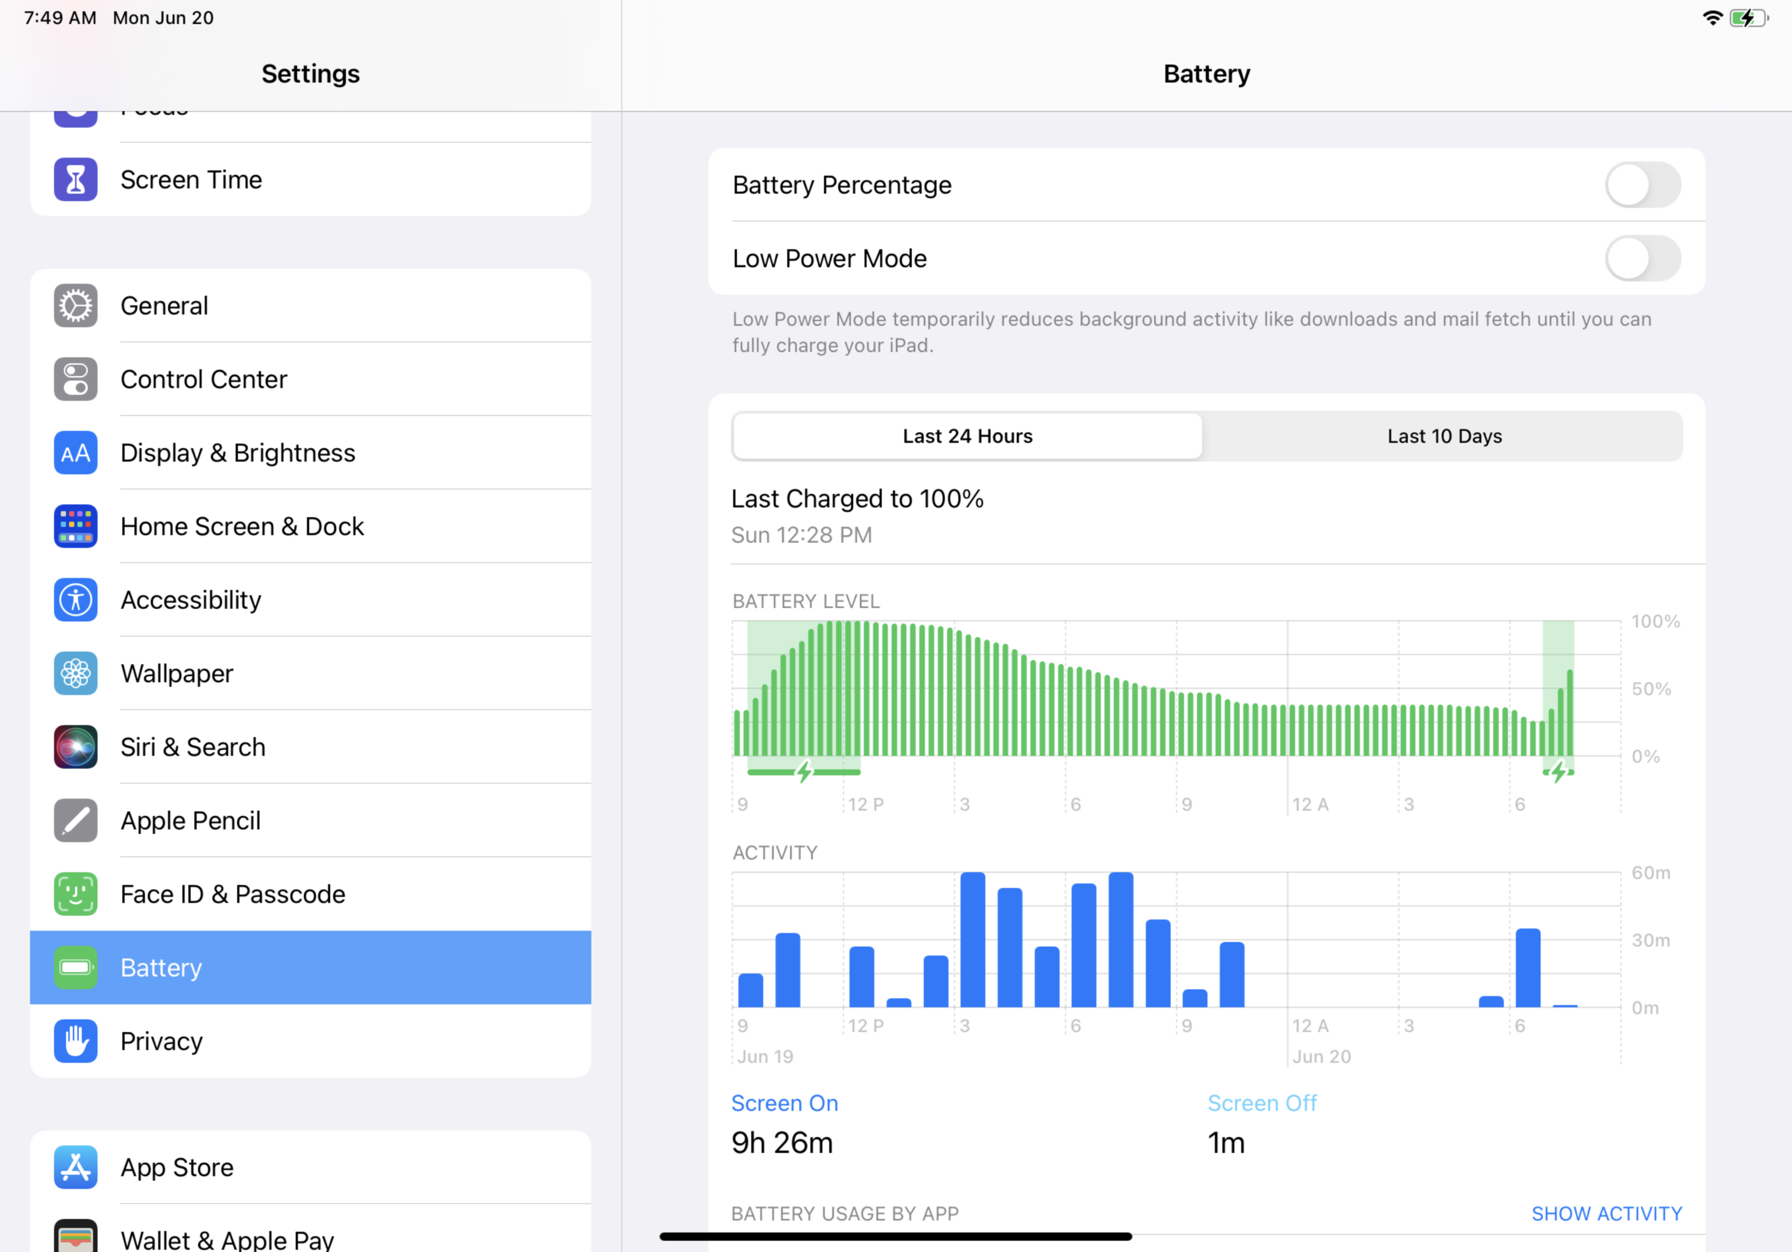Image resolution: width=1792 pixels, height=1252 pixels.
Task: Tap the Settings title in the sidebar header
Action: (x=310, y=73)
